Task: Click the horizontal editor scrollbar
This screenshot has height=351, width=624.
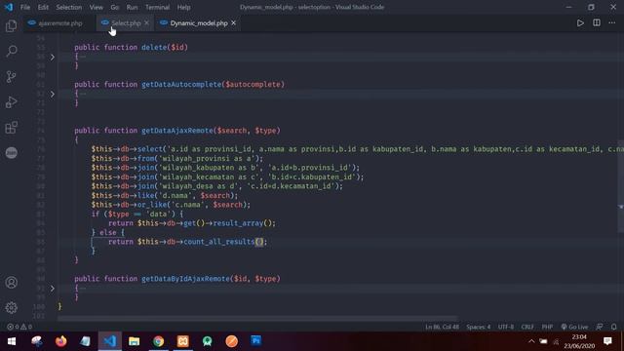Action: tap(257, 319)
